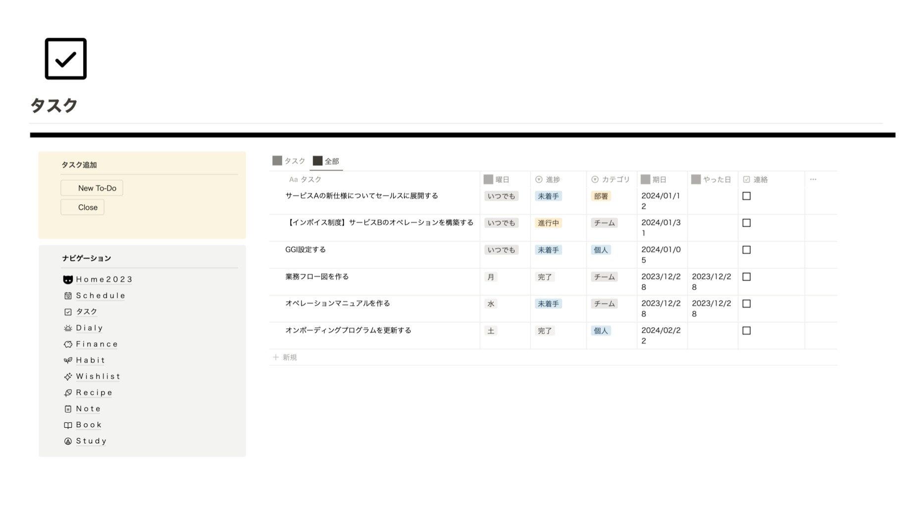Click the New To-Do button
Viewport: 917px width, 508px height.
(92, 188)
